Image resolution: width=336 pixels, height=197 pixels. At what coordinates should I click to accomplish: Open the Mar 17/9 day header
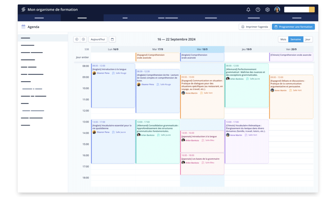pyautogui.click(x=158, y=49)
